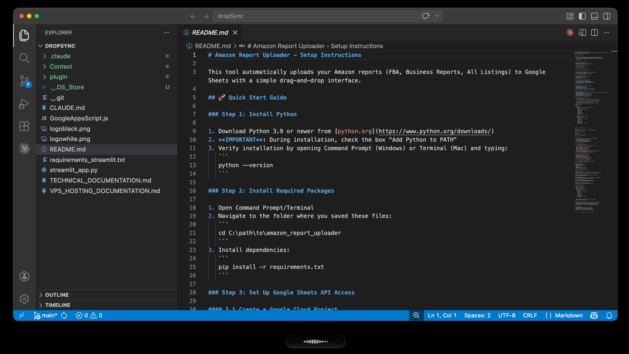
Task: Click the macOS dictation pill at bottom
Action: pyautogui.click(x=315, y=341)
